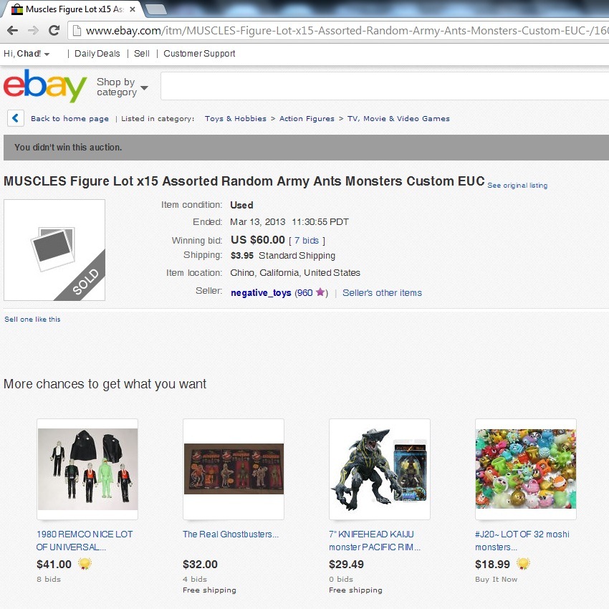The image size is (609, 609).
Task: Open Seller's other items link
Action: (x=382, y=293)
